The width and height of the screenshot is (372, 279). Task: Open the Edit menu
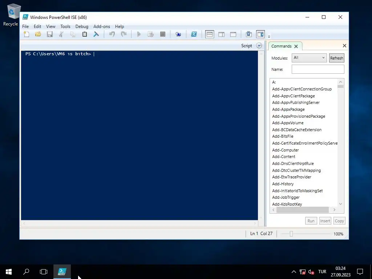[37, 26]
